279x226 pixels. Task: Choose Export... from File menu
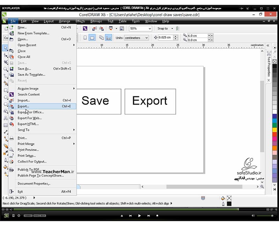tap(42, 106)
